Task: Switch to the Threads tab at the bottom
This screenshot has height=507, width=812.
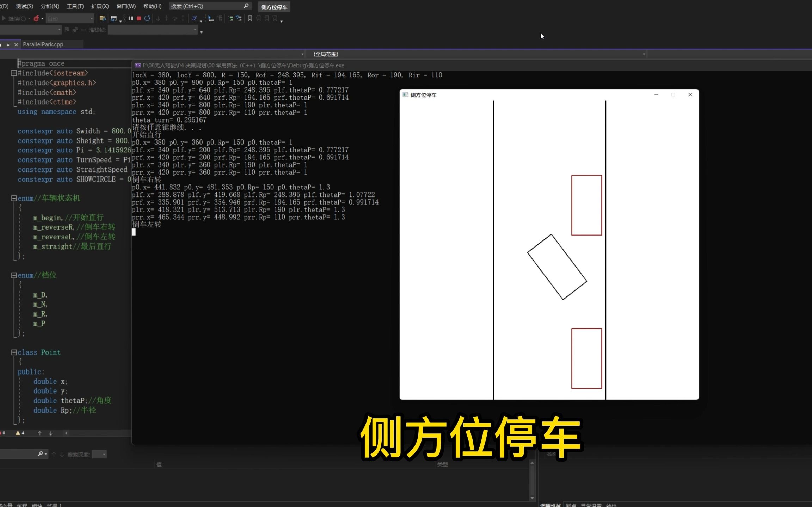Action: coord(22,505)
